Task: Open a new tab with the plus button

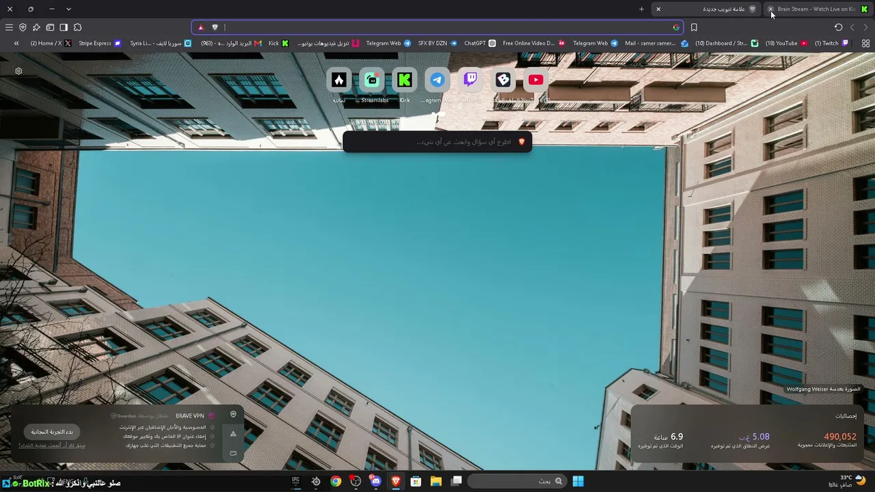Action: pos(641,9)
